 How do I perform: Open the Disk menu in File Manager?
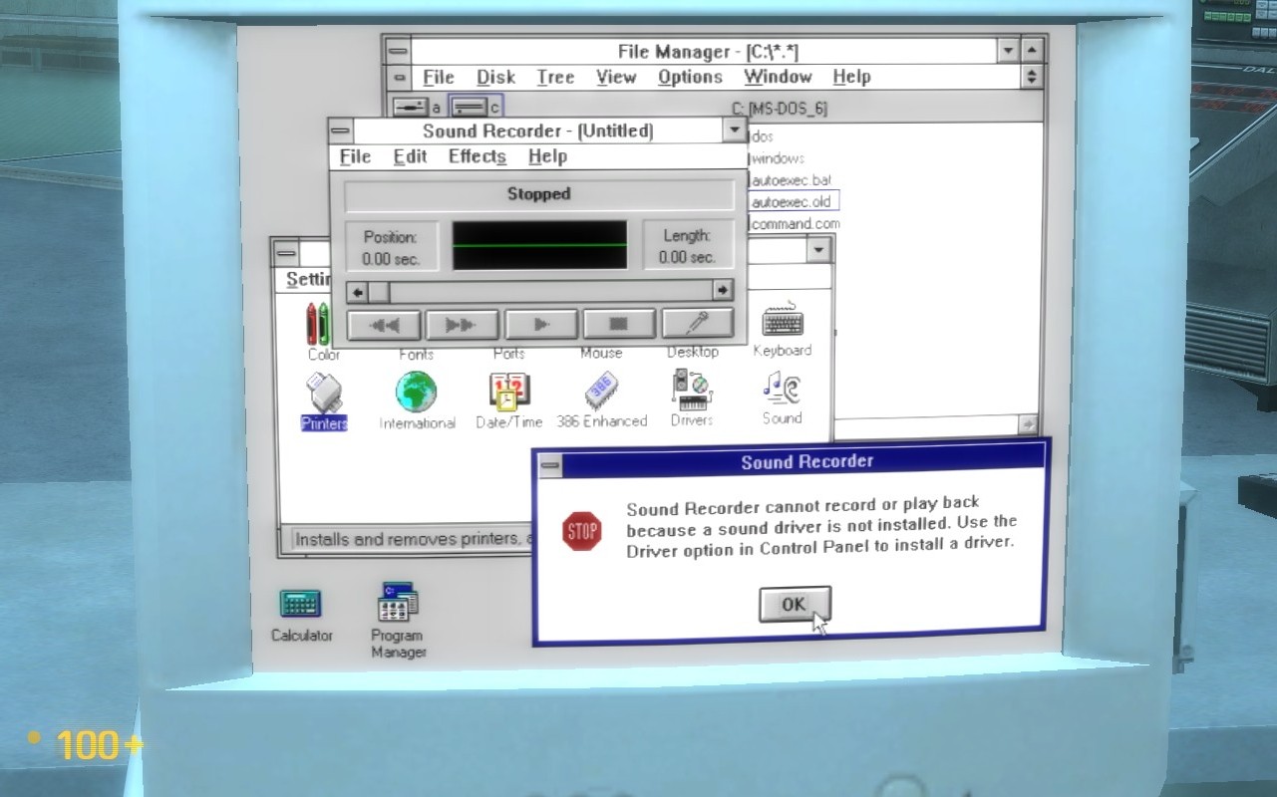click(x=495, y=77)
